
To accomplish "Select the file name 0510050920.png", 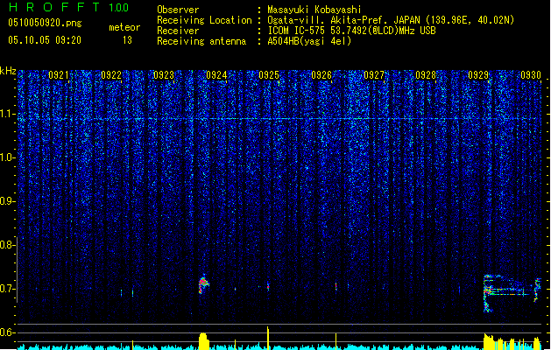I will (45, 23).
